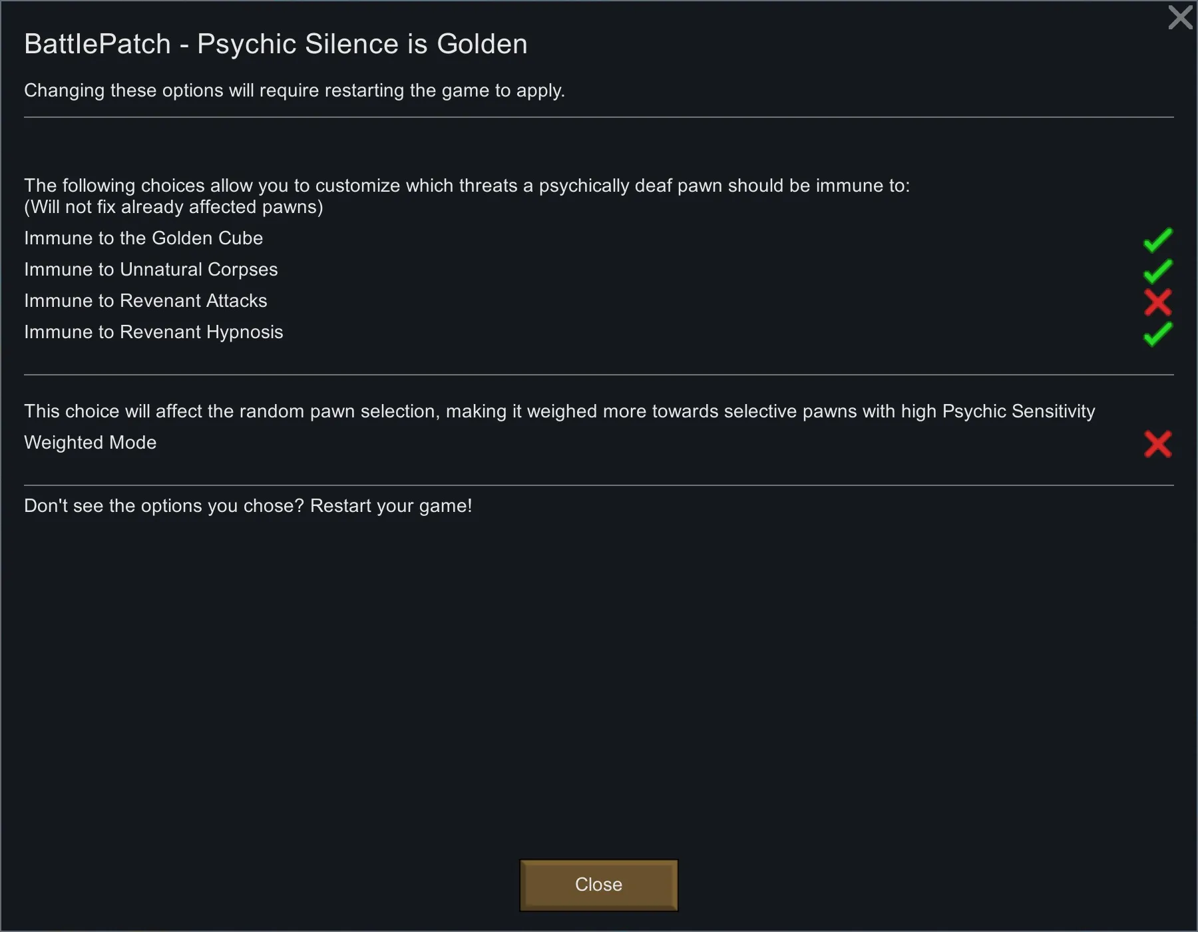Image resolution: width=1198 pixels, height=932 pixels.
Task: Click "The following choices allow you" description line
Action: tap(466, 186)
